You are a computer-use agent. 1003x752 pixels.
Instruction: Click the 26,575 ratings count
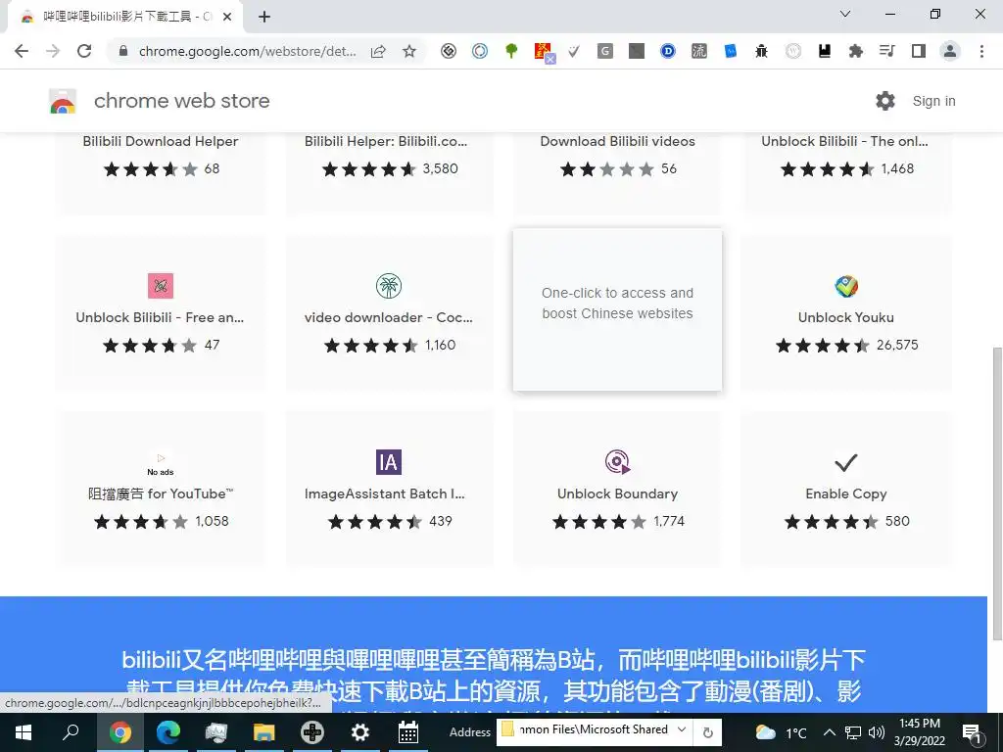click(x=897, y=346)
